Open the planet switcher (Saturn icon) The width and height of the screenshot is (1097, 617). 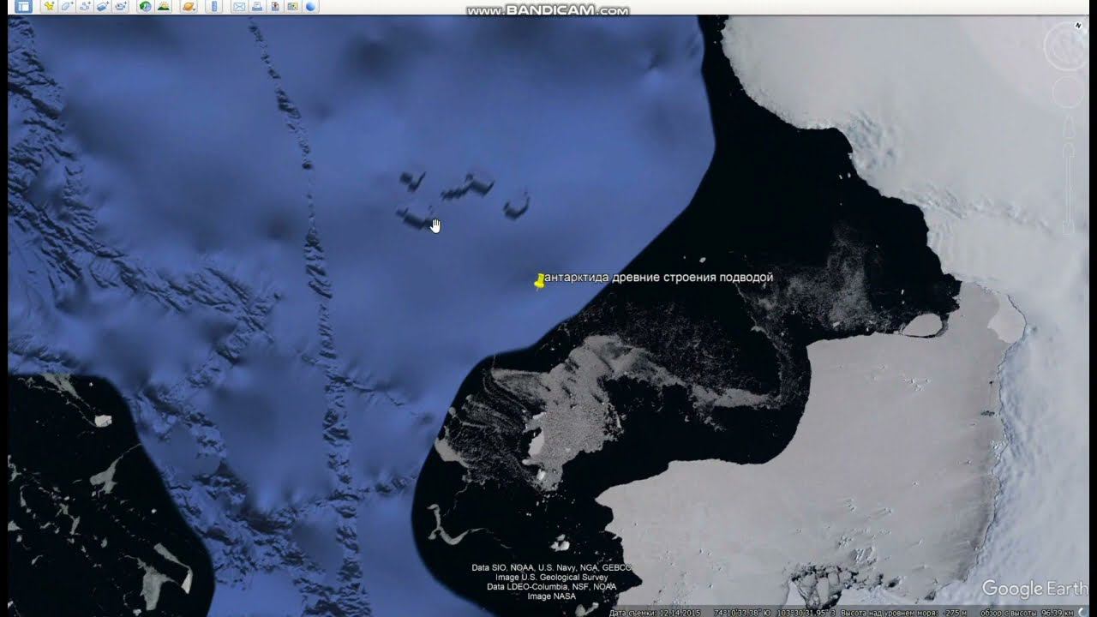(189, 6)
